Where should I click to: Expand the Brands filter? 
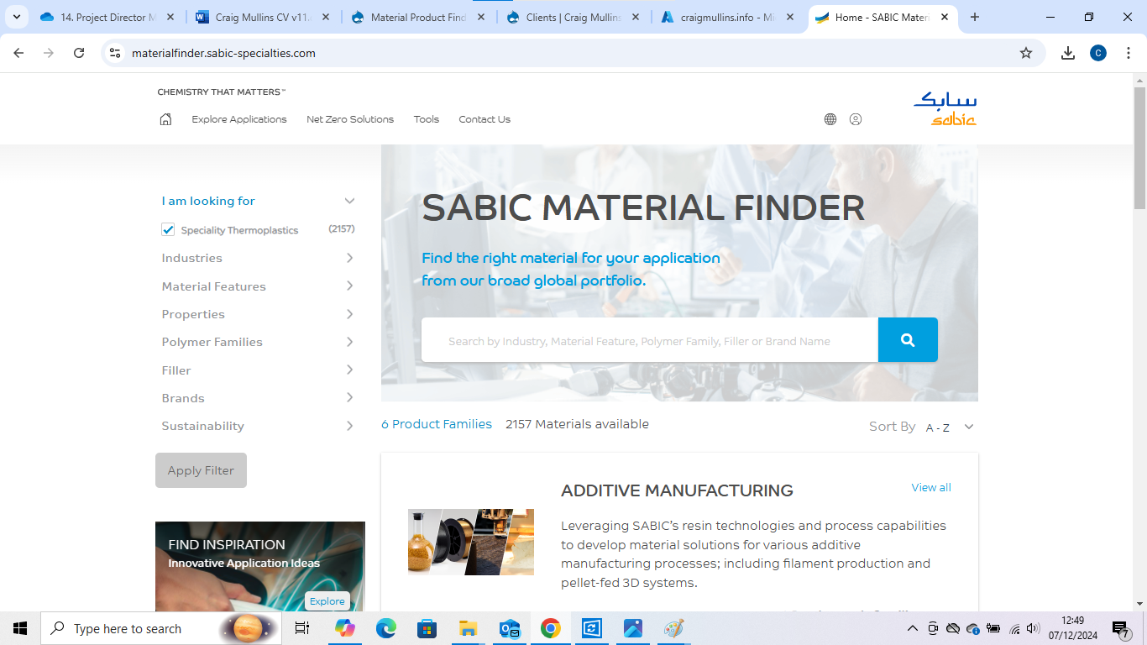click(259, 398)
